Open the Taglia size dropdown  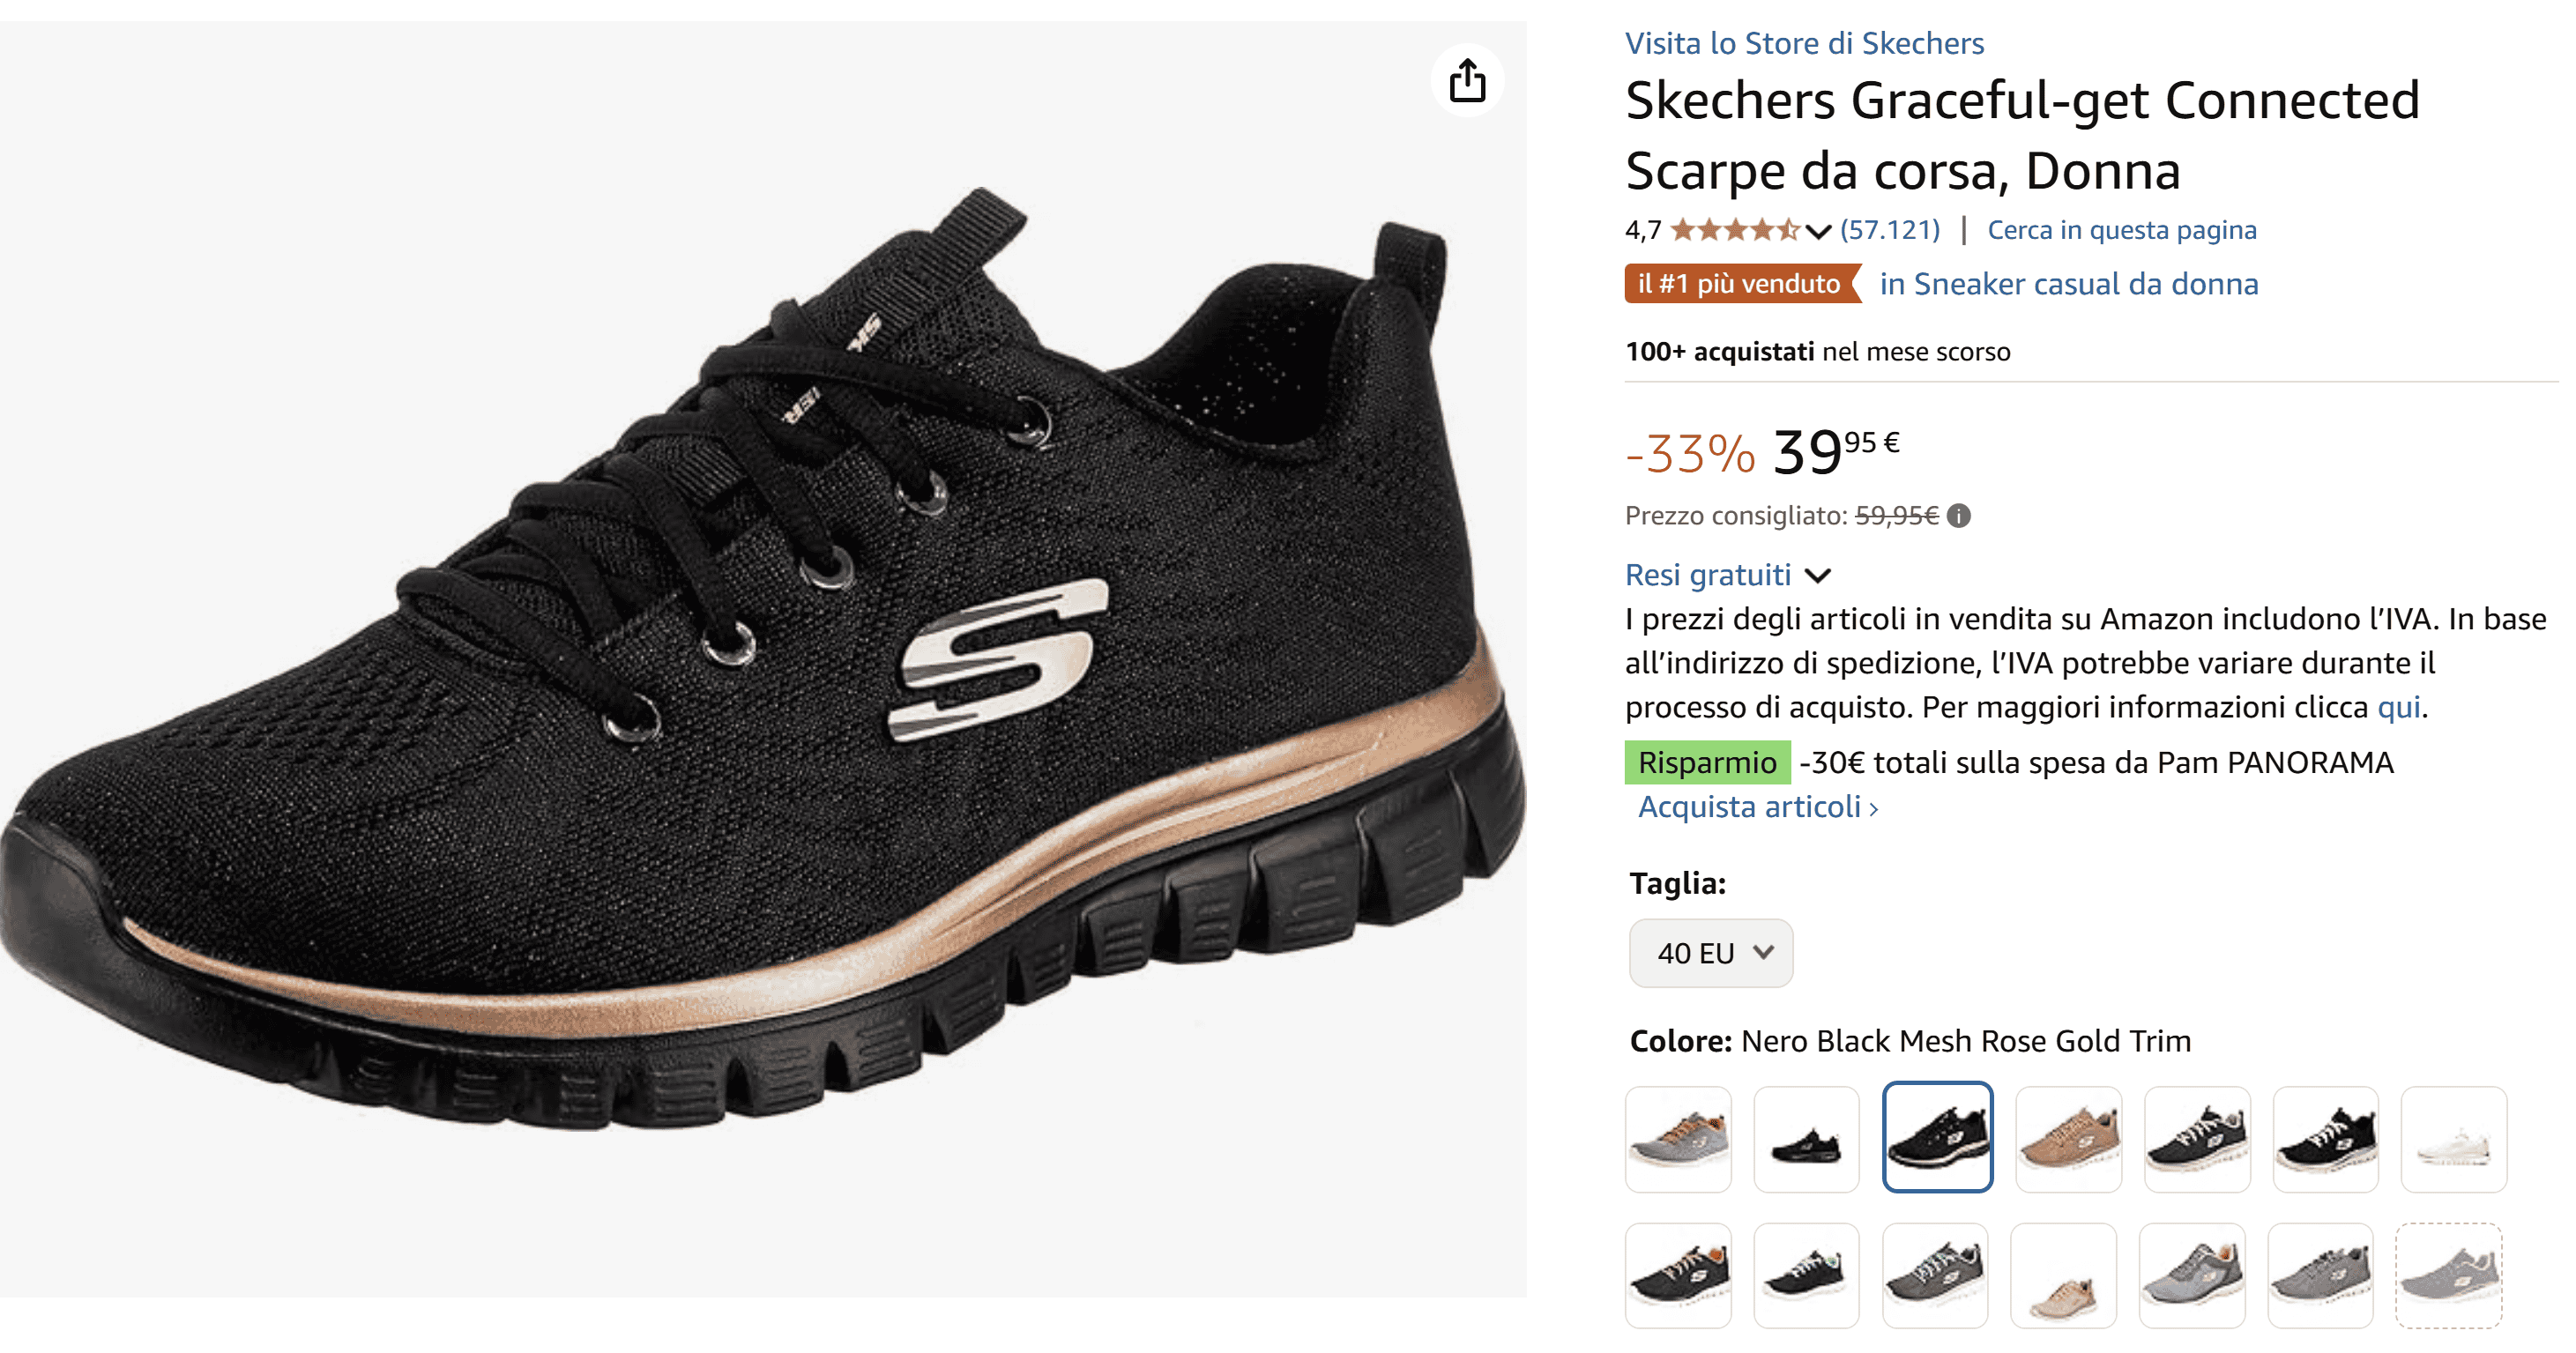point(1710,953)
